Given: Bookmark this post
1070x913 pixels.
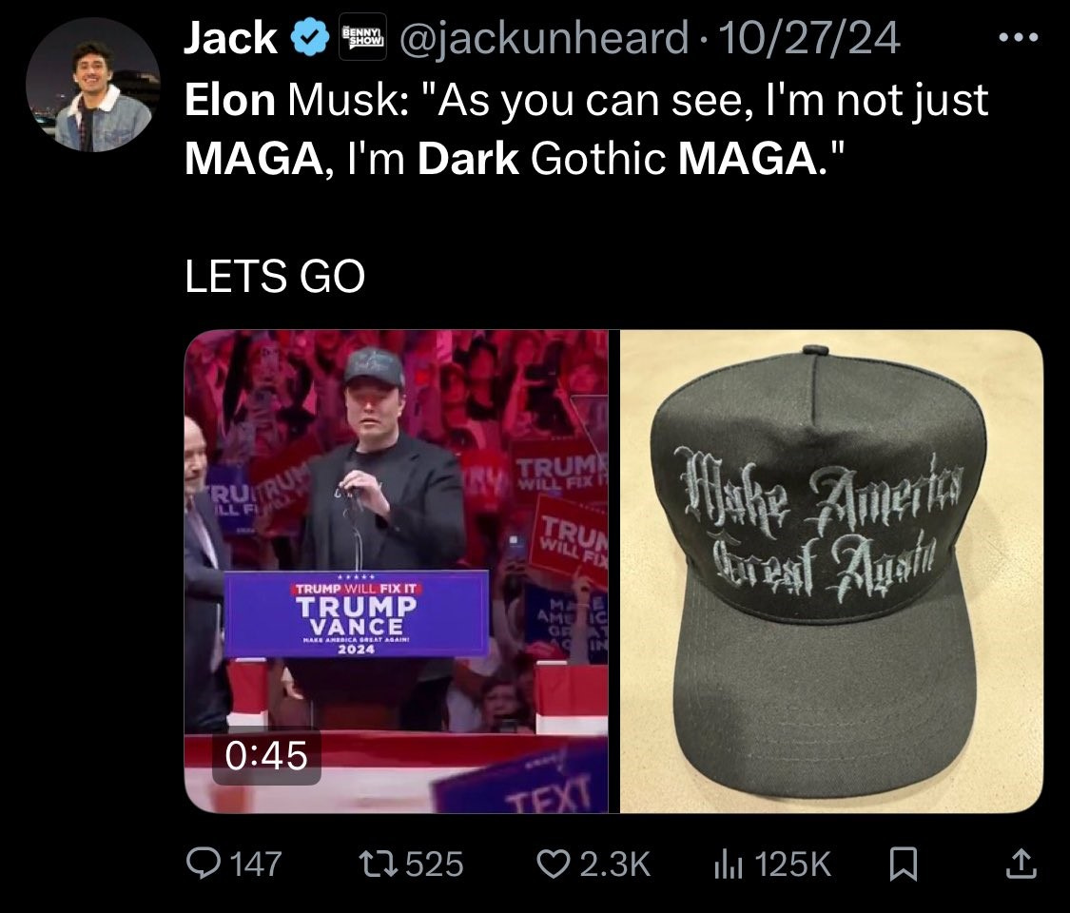Looking at the screenshot, I should [x=904, y=864].
